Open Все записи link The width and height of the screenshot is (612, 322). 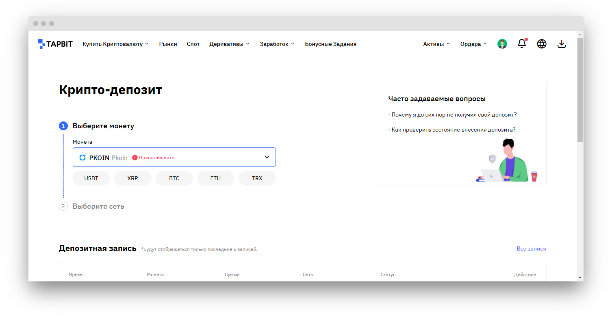click(x=532, y=249)
